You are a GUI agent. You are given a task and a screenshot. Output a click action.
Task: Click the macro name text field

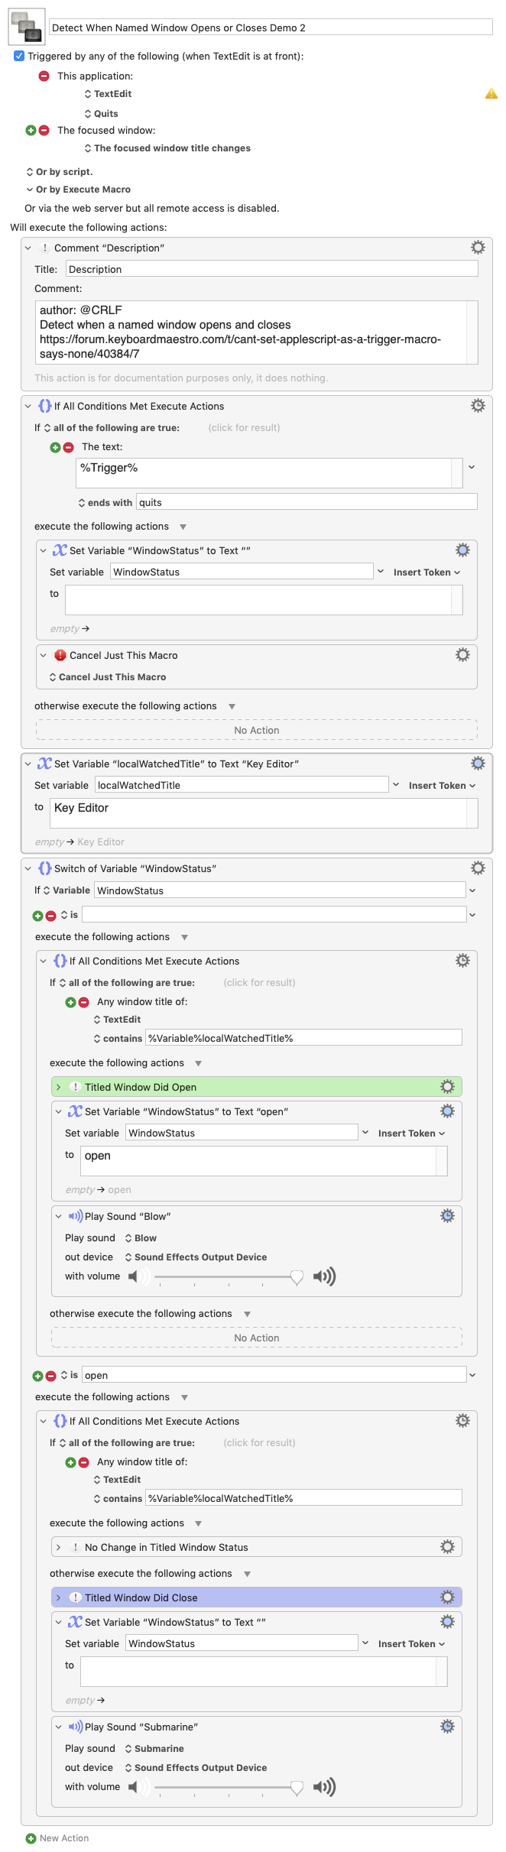[271, 28]
